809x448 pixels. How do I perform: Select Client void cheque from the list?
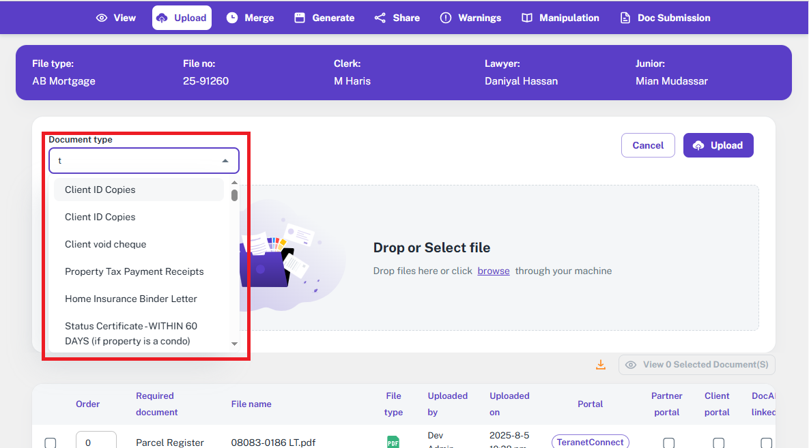tap(106, 244)
